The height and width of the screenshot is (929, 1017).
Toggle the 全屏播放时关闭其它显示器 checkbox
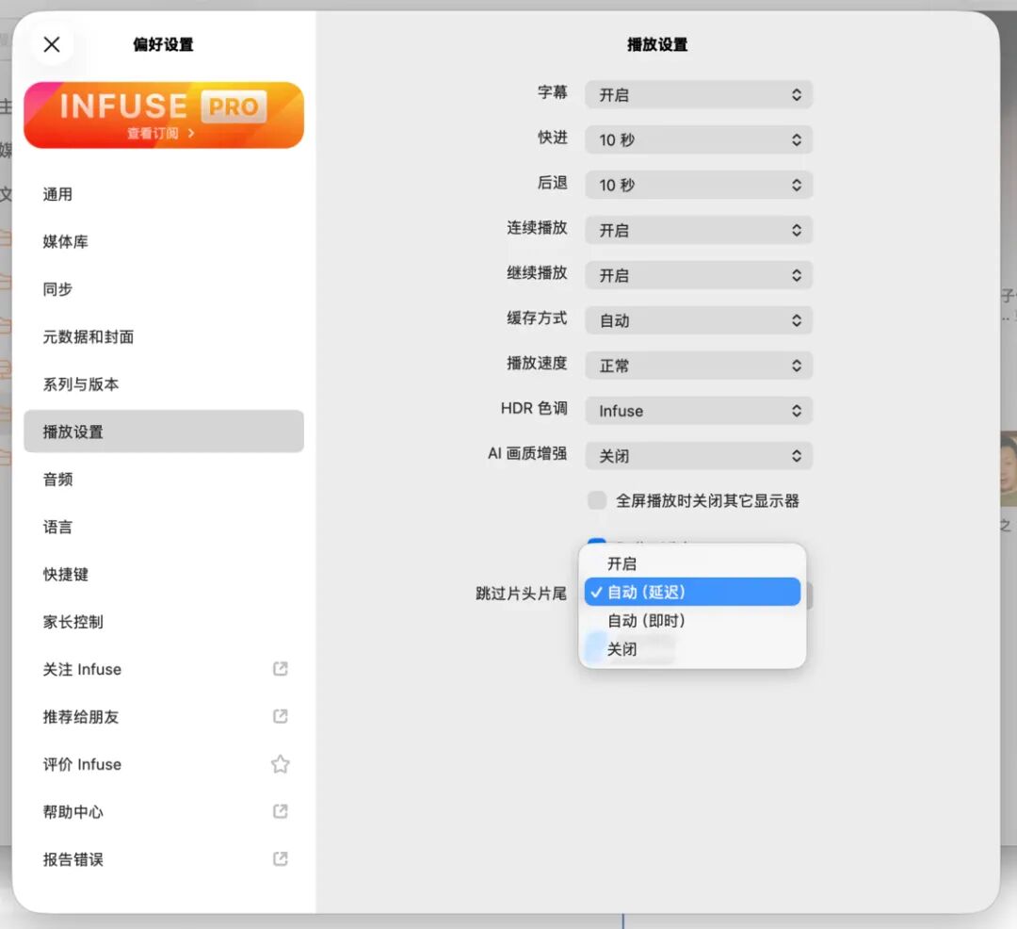pos(597,500)
